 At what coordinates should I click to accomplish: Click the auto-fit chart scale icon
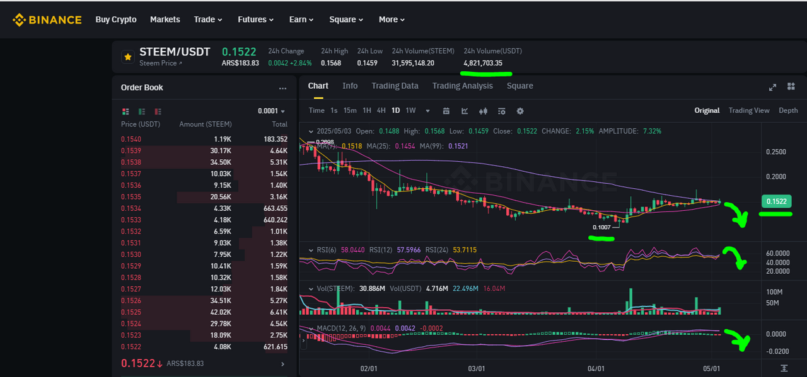784,368
